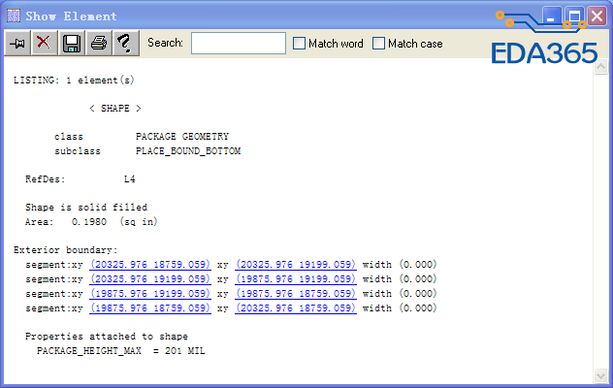This screenshot has height=388, width=613.
Task: Enable the Match case checkbox
Action: pyautogui.click(x=378, y=43)
